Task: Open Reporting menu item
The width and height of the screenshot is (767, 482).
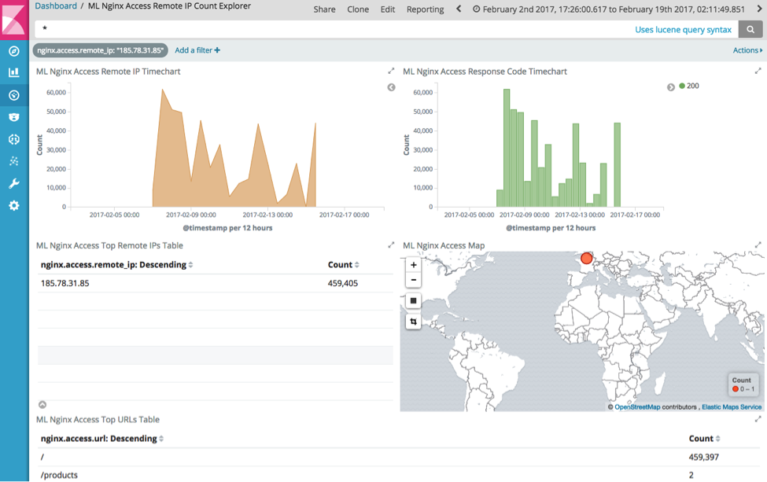Action: (x=425, y=9)
